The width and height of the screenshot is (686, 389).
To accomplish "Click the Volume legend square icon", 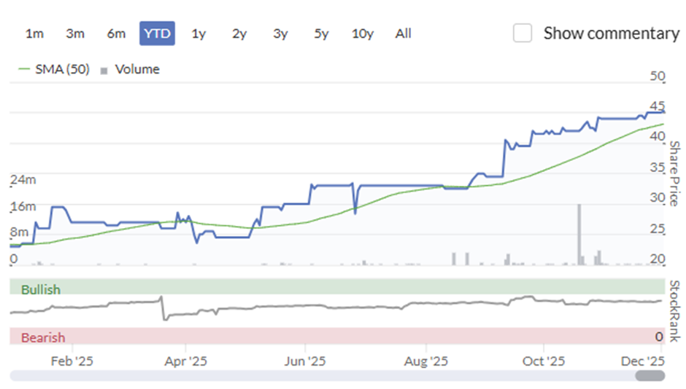I will click(104, 71).
